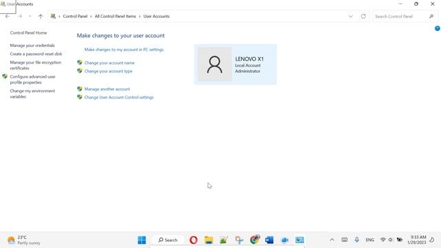
Task: Click the speaker volume tray icon
Action: 391,240
